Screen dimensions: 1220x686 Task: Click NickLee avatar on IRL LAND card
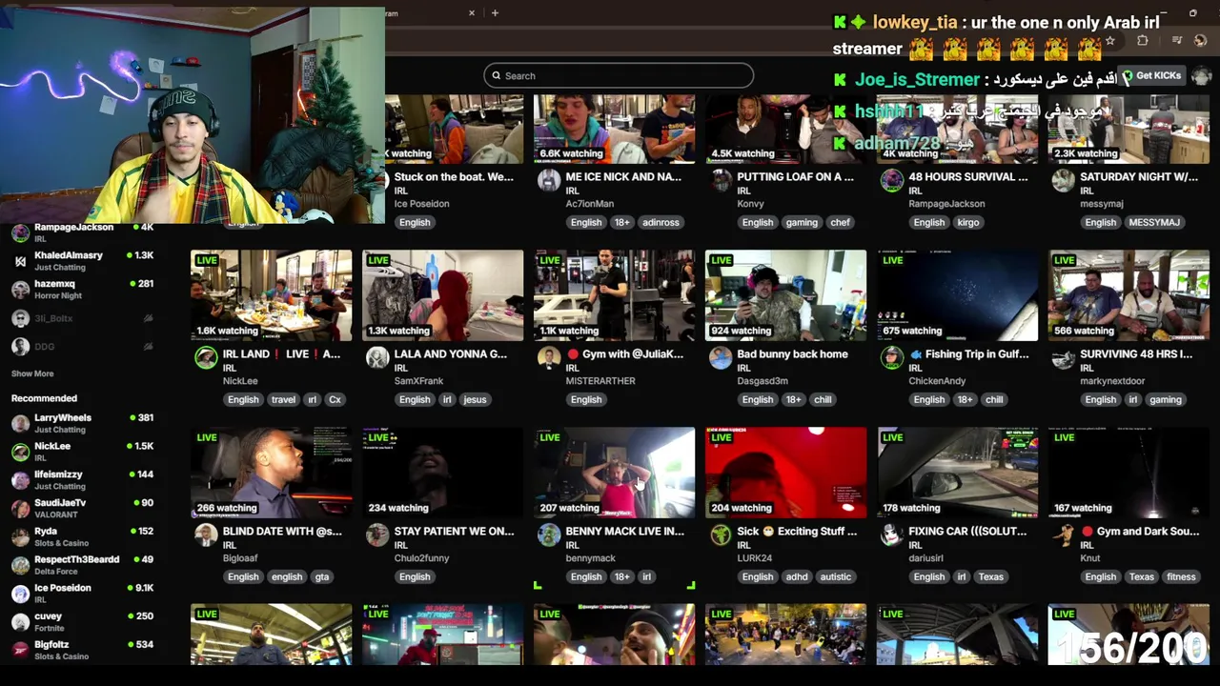[206, 357]
